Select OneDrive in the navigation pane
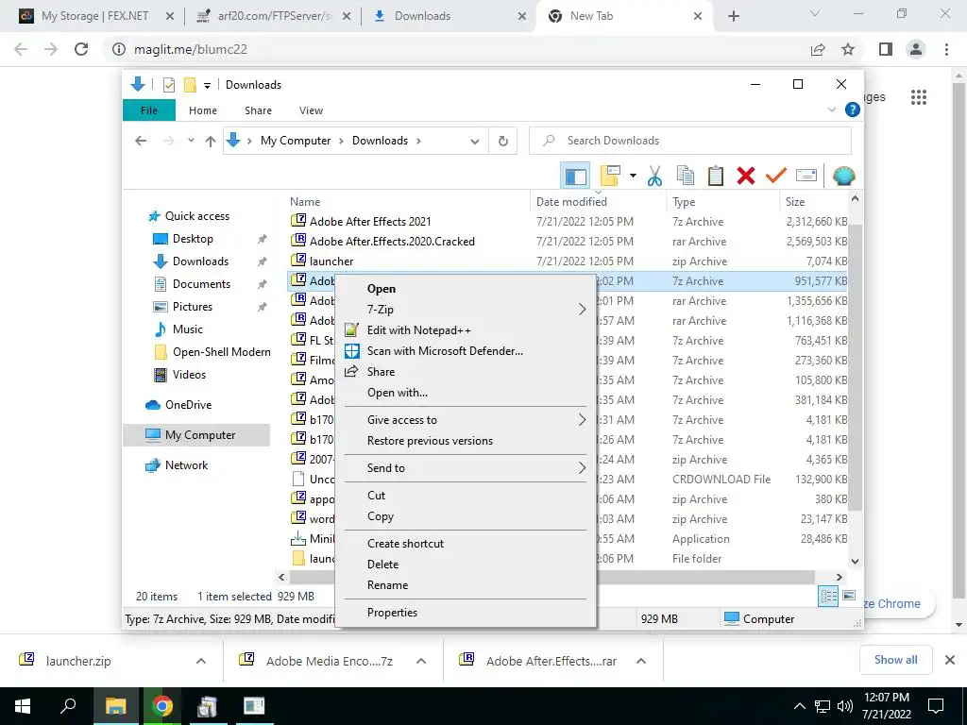The width and height of the screenshot is (967, 725). point(188,405)
